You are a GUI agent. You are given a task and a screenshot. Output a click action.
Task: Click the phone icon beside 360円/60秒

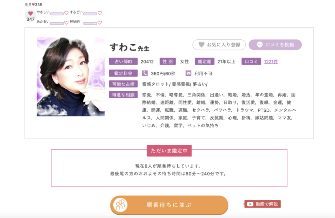pyautogui.click(x=145, y=73)
